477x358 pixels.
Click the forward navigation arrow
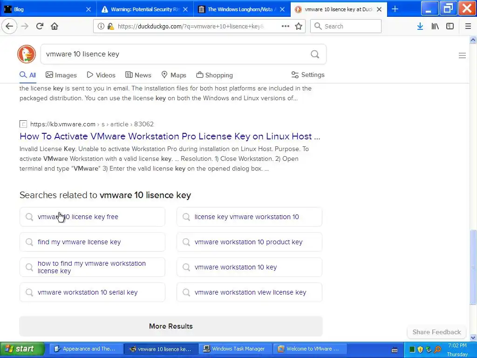(x=25, y=26)
